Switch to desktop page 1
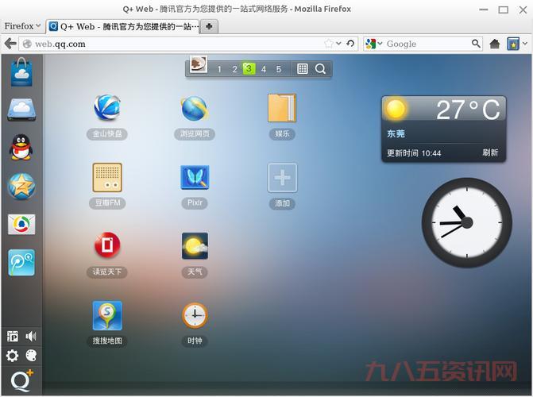 click(219, 69)
